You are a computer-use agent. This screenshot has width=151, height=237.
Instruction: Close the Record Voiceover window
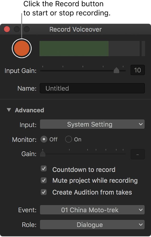click(7, 29)
